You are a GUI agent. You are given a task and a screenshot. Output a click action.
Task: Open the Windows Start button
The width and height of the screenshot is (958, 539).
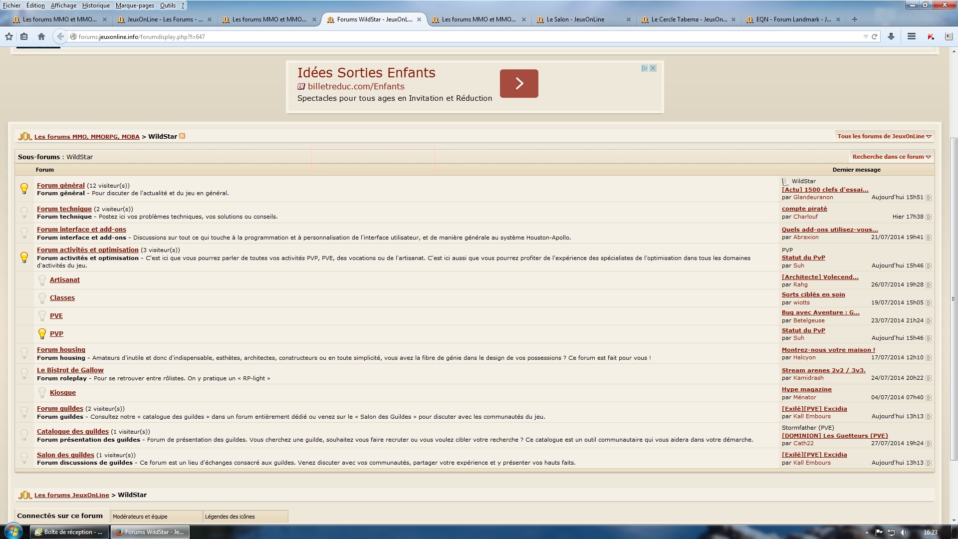click(x=13, y=532)
